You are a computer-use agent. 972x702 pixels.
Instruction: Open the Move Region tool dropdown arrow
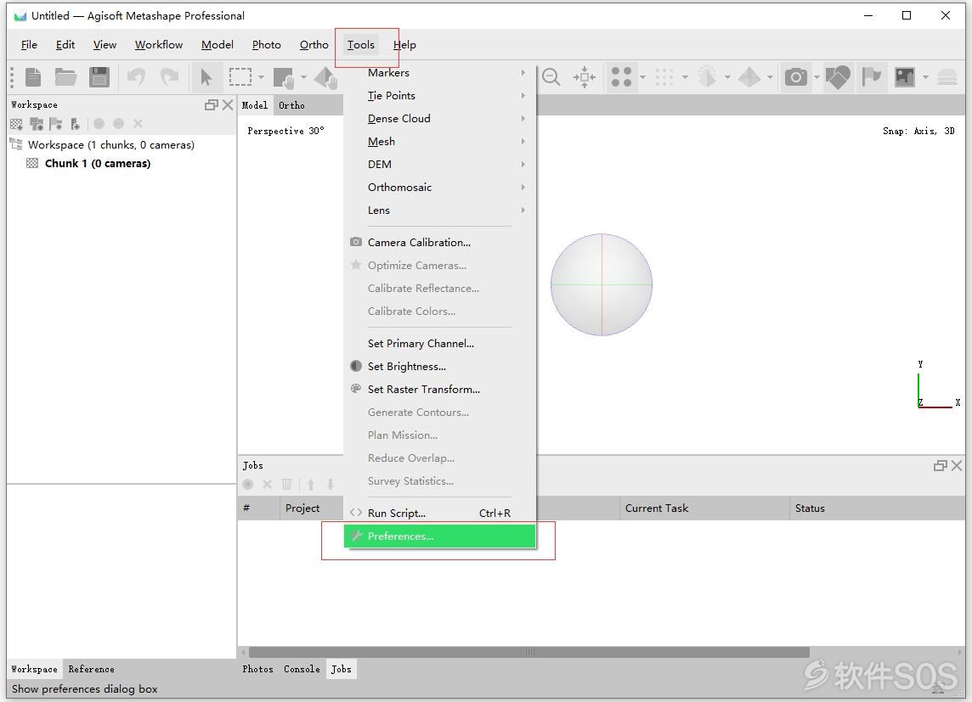click(x=304, y=77)
